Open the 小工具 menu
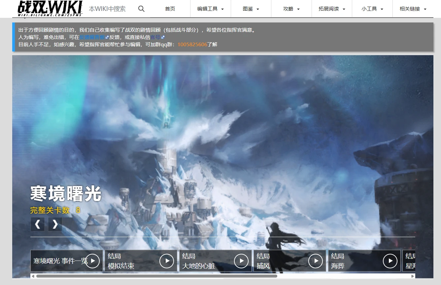 tap(372, 9)
